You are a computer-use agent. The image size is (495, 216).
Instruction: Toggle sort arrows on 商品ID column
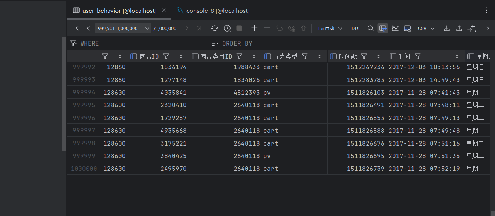tap(181, 56)
